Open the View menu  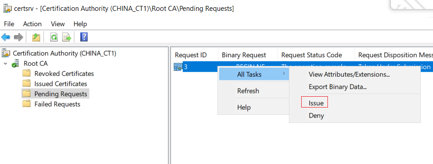click(58, 24)
